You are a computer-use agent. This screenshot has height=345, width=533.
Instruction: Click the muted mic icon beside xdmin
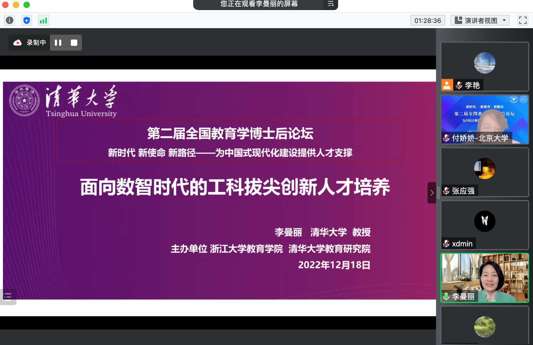pos(446,244)
